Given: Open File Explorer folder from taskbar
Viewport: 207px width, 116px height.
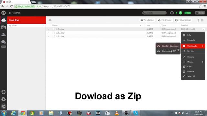Looking at the screenshot, I should (51, 113).
